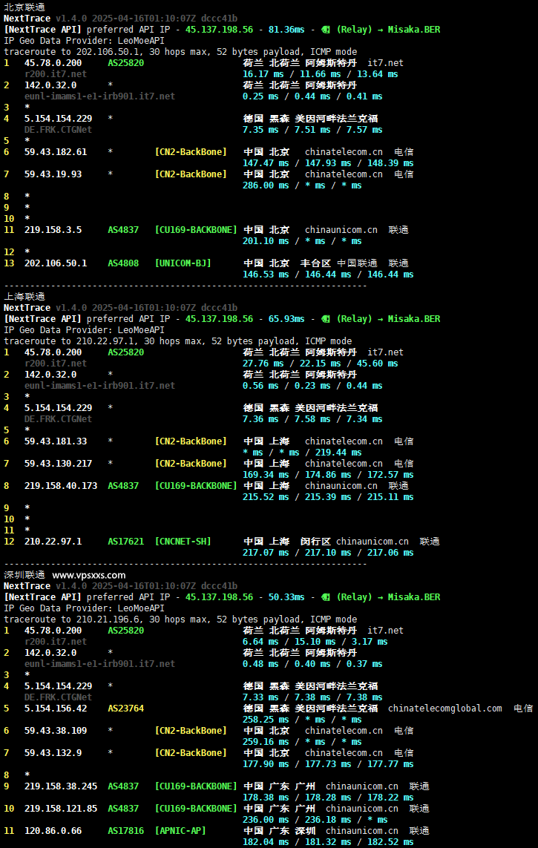Viewport: 538px width, 848px height.
Task: Click IP address 59.43.182.61
Action: click(56, 152)
